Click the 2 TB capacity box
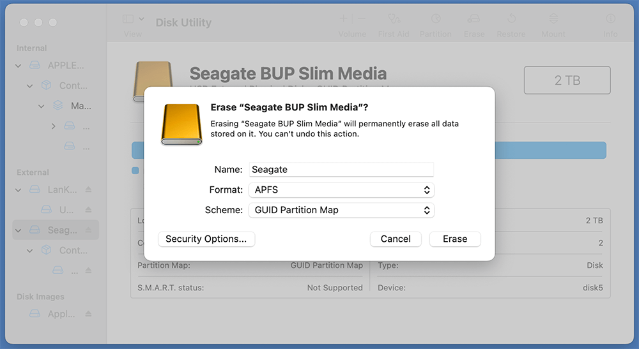Viewport: 639px width, 349px height. 567,80
